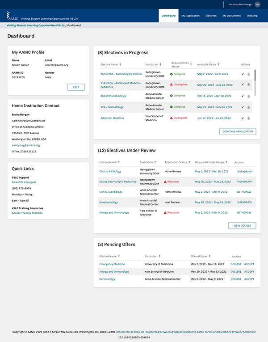
Task: Sort Electives in Progress by Elective Name
Action: pos(120,64)
